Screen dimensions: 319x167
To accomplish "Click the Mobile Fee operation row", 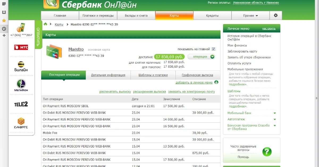I will (131, 133).
